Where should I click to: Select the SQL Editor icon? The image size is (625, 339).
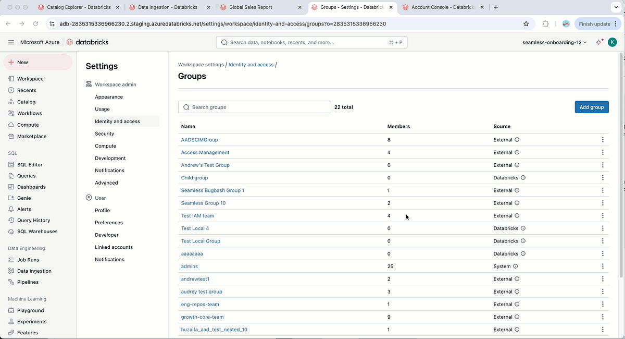pos(11,164)
